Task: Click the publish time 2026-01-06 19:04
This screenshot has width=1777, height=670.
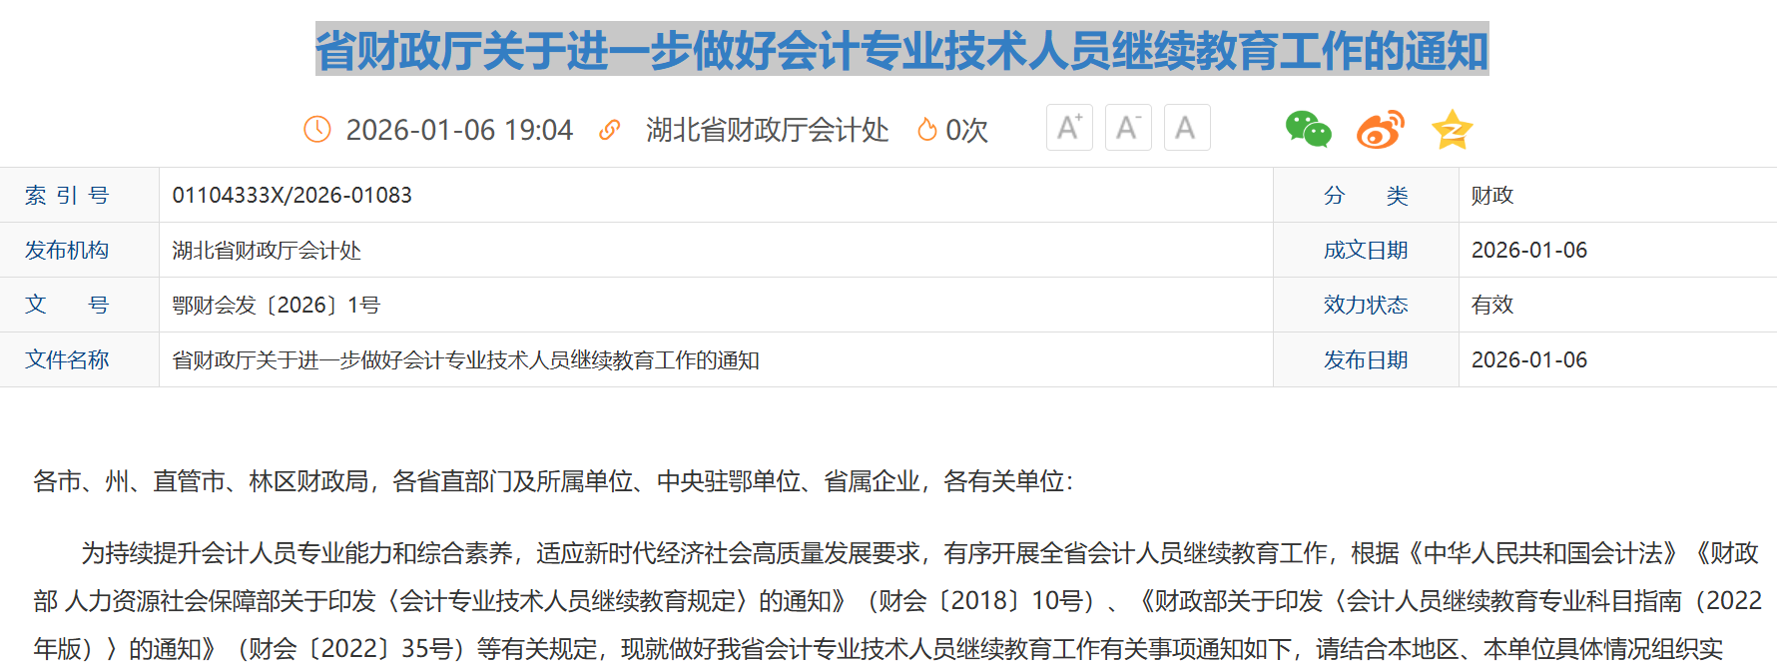Action: pos(459,130)
